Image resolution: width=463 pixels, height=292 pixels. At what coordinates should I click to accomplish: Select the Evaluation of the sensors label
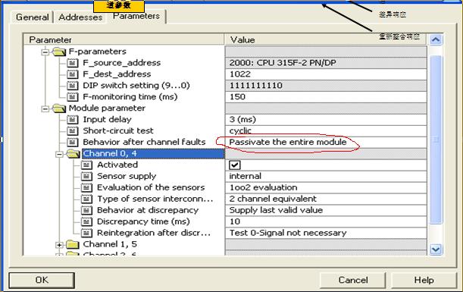[151, 187]
